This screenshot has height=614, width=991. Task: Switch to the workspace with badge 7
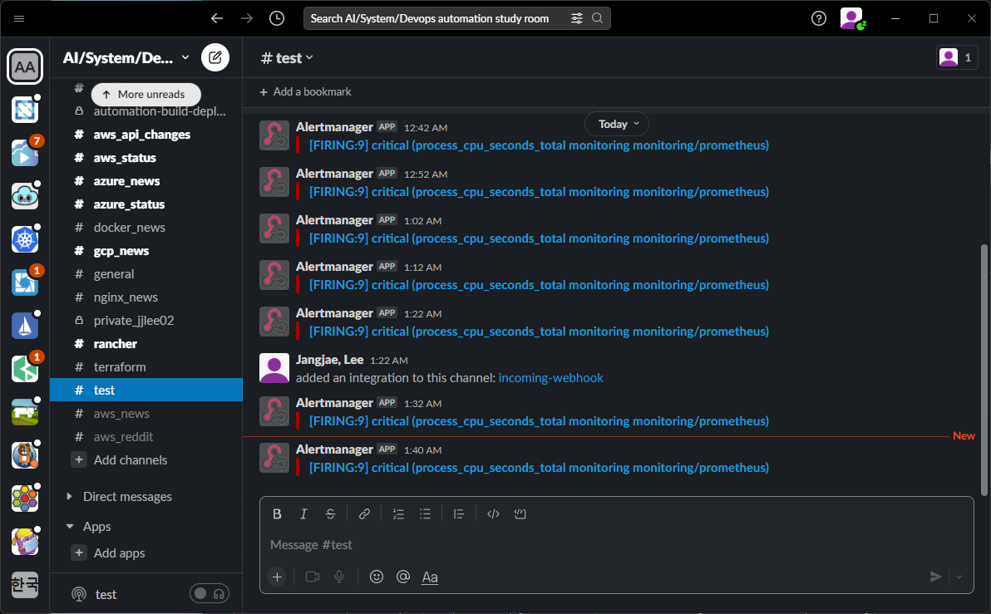(25, 153)
